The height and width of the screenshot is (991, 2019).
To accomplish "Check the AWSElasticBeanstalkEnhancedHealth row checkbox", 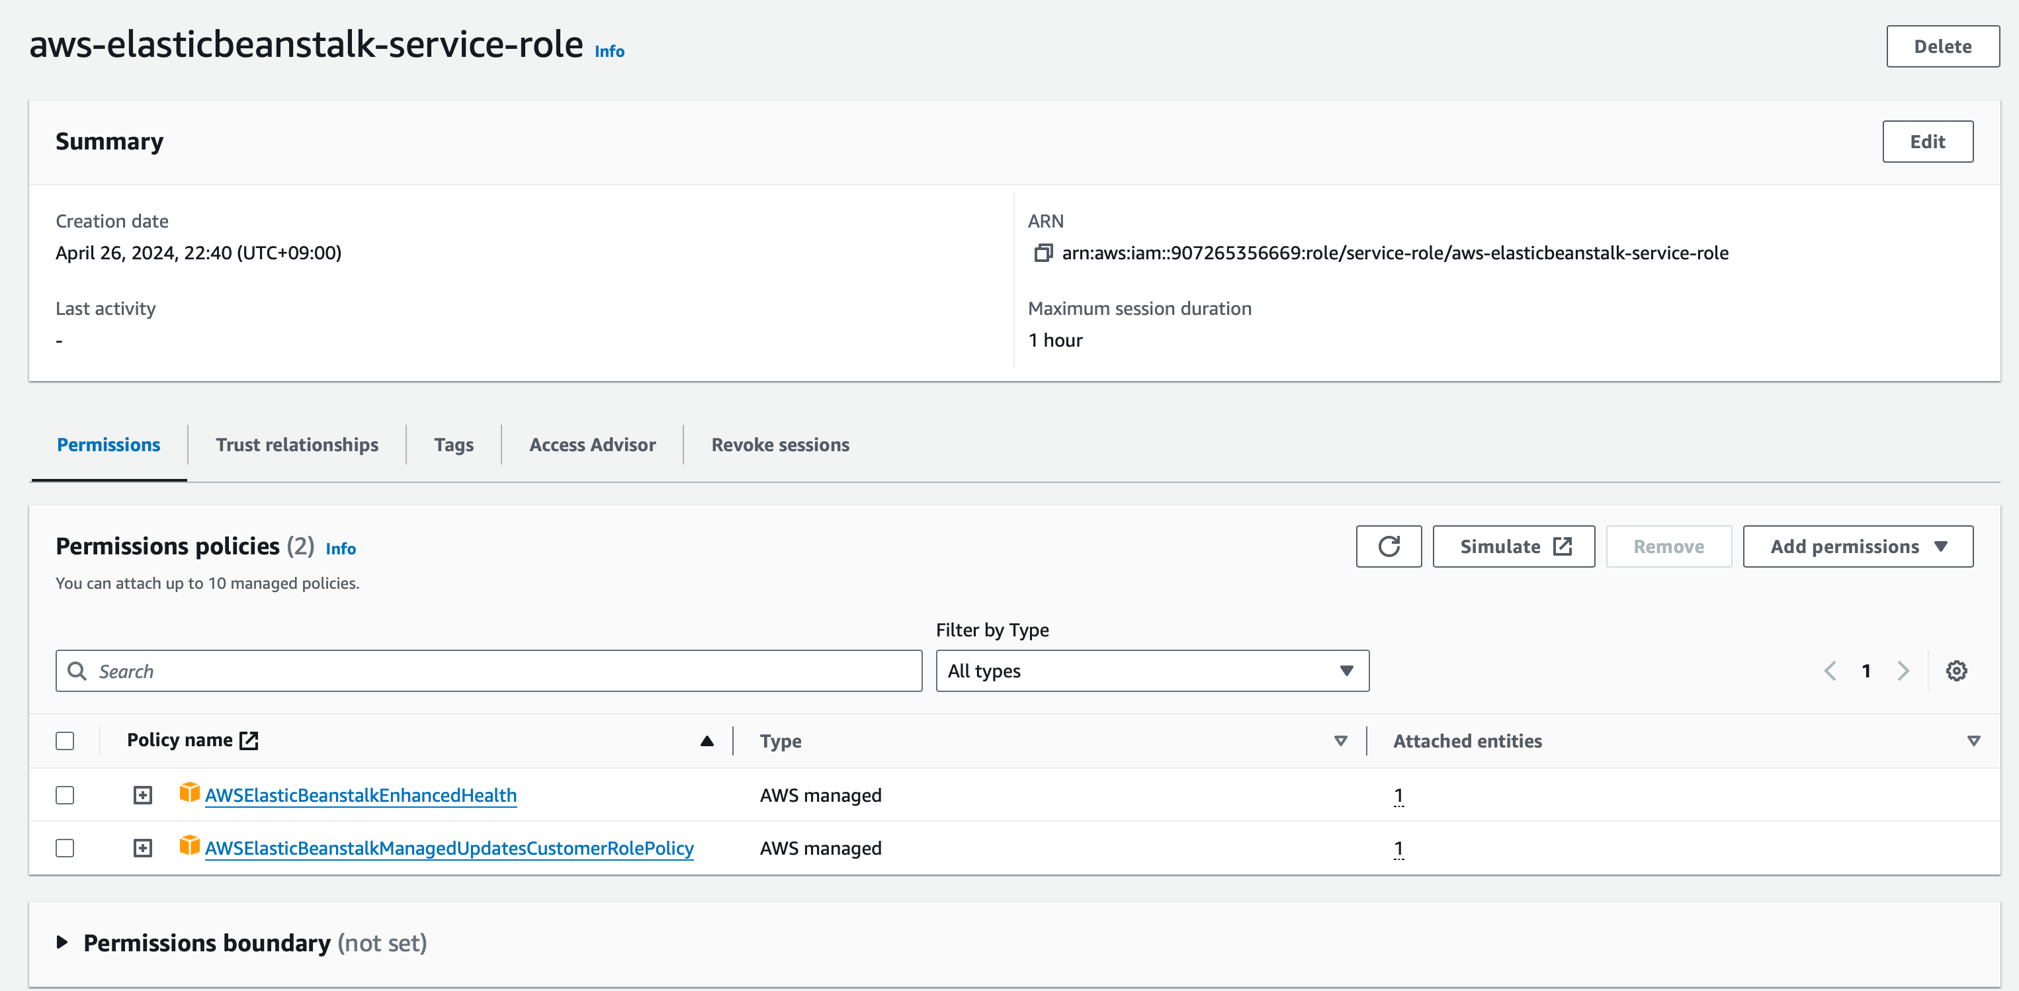I will point(65,795).
